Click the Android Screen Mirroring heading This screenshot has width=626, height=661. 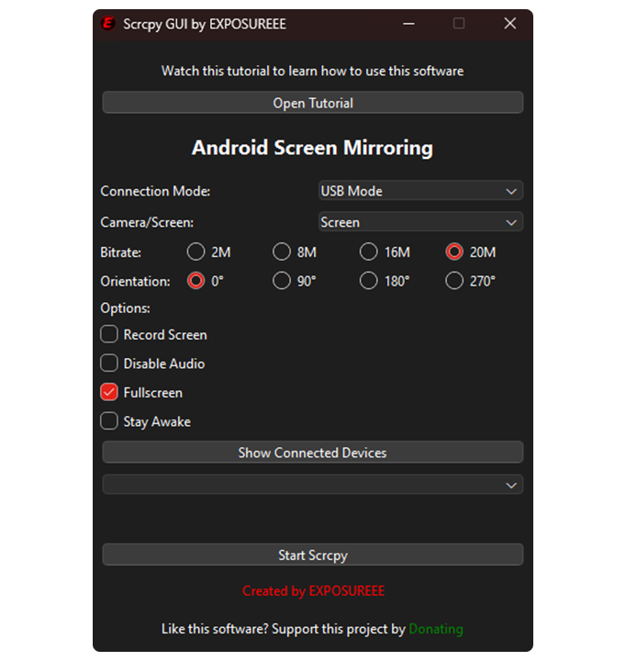312,148
